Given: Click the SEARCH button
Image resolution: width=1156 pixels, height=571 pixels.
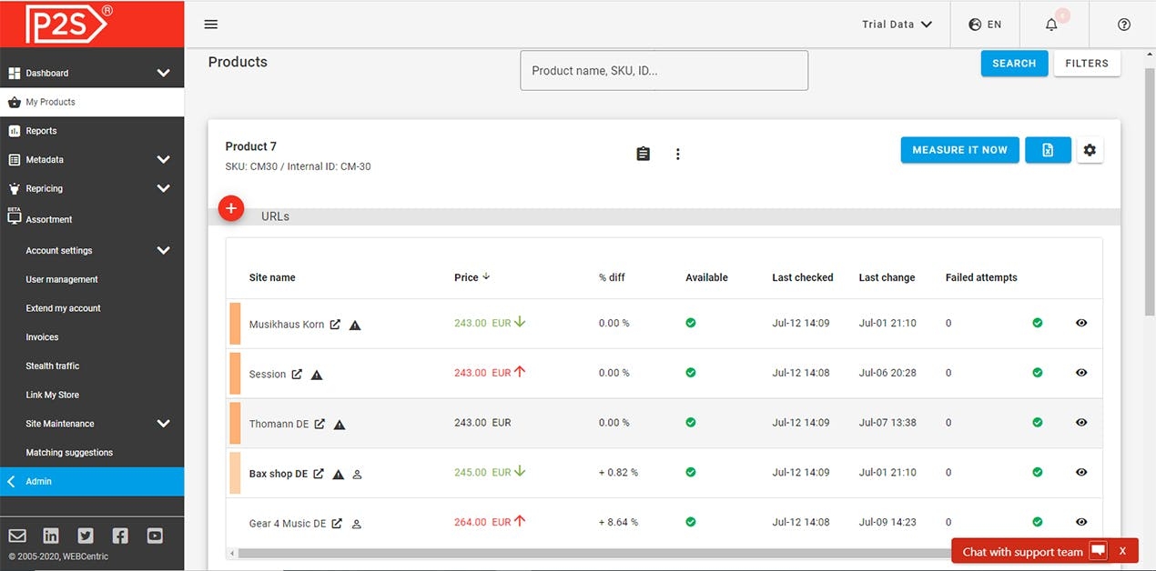Looking at the screenshot, I should click(x=1014, y=64).
